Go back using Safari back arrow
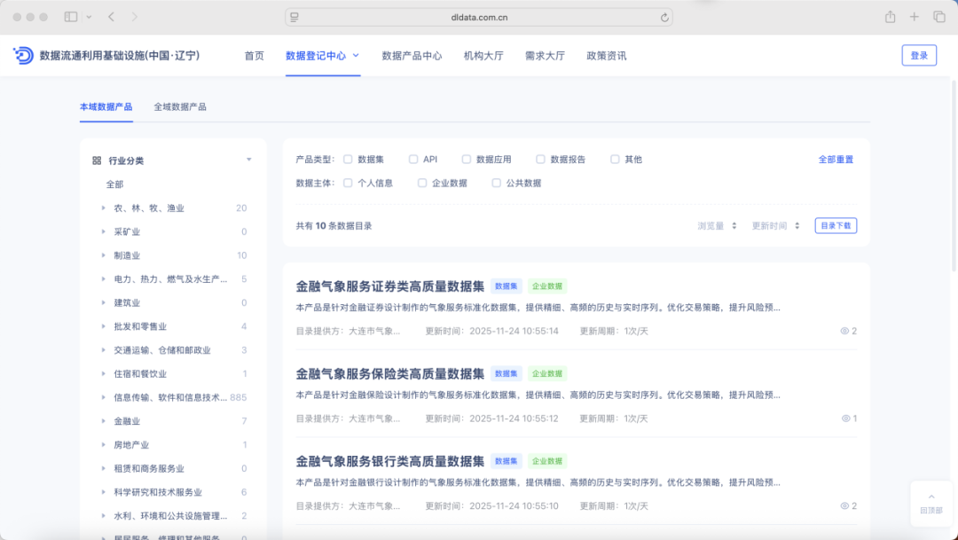Viewport: 958px width, 540px height. 111,17
